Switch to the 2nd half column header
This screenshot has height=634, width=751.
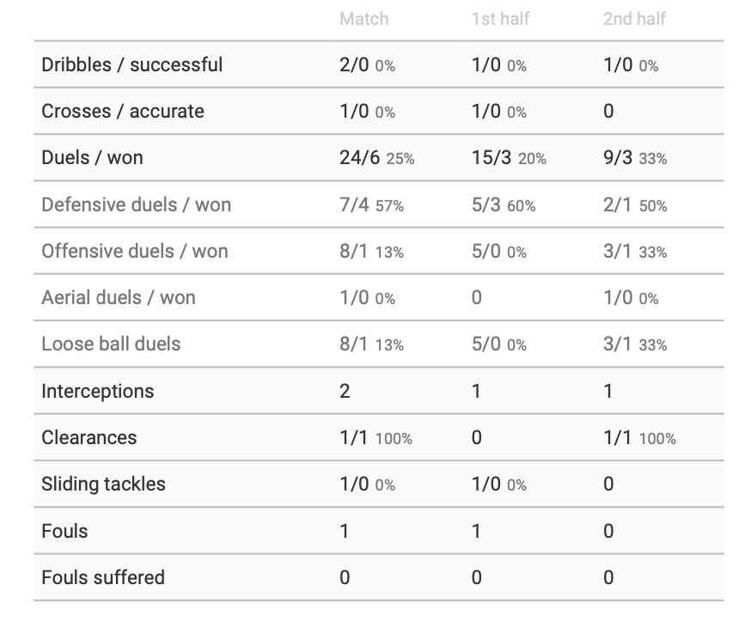tap(634, 19)
